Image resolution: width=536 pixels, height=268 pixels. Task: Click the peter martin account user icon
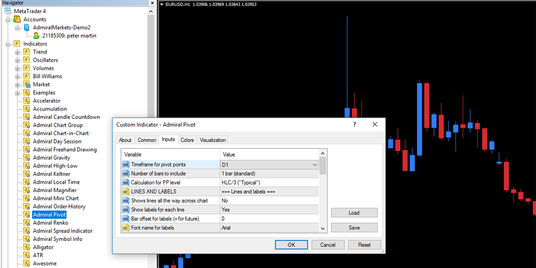[x=36, y=36]
